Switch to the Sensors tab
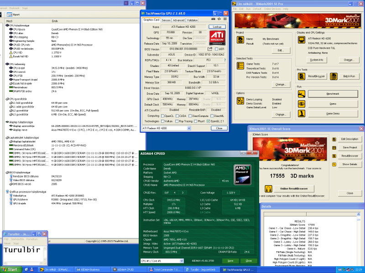This screenshot has height=273, width=365. click(x=166, y=20)
